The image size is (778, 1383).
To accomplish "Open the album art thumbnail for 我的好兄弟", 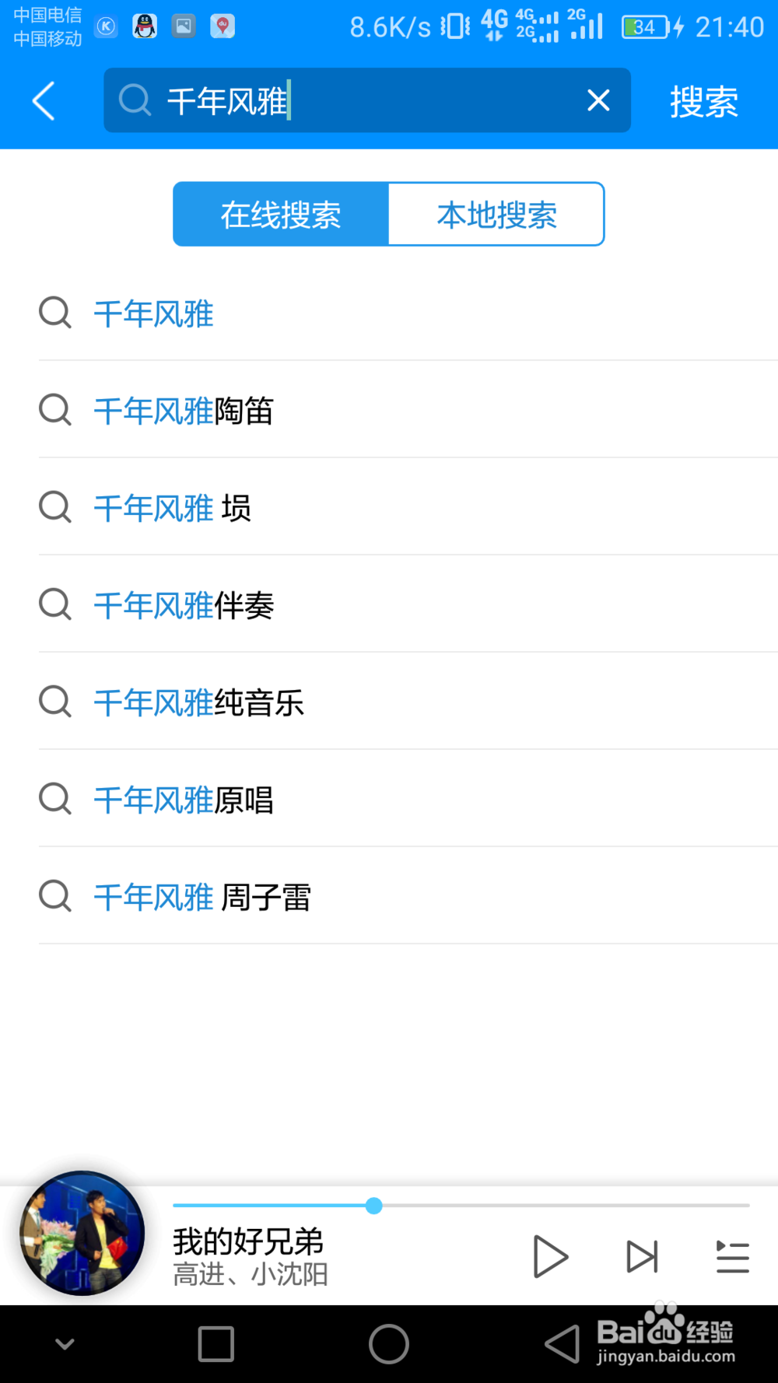I will coord(82,1233).
